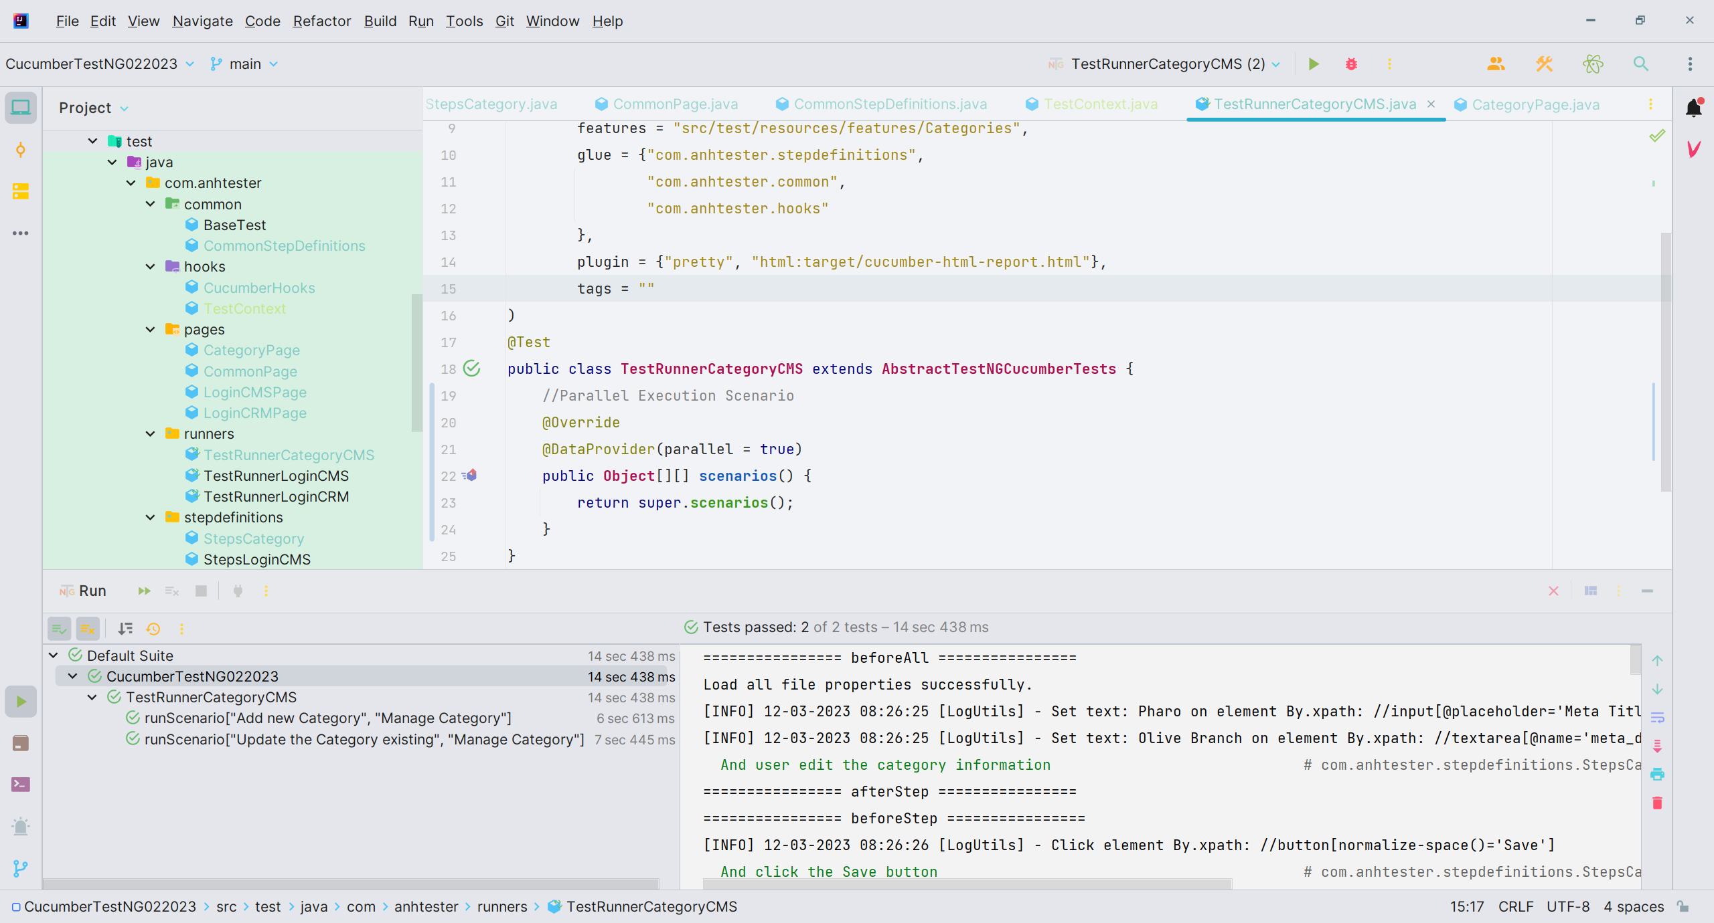Click project tree vertical scrollbar
Screen dimensions: 1714x923
[x=417, y=363]
